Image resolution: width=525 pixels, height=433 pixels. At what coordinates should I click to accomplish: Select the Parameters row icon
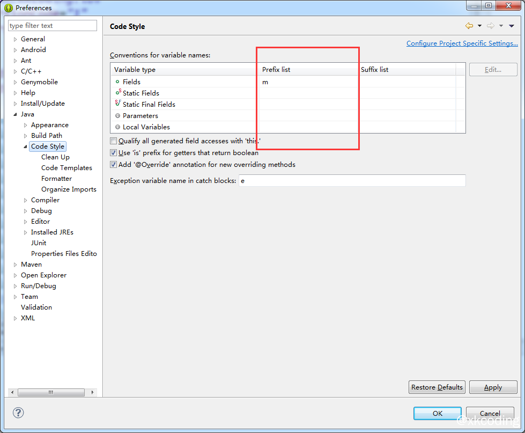pyautogui.click(x=117, y=115)
